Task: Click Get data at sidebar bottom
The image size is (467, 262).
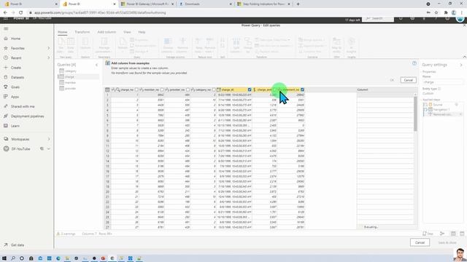Action: [x=18, y=245]
